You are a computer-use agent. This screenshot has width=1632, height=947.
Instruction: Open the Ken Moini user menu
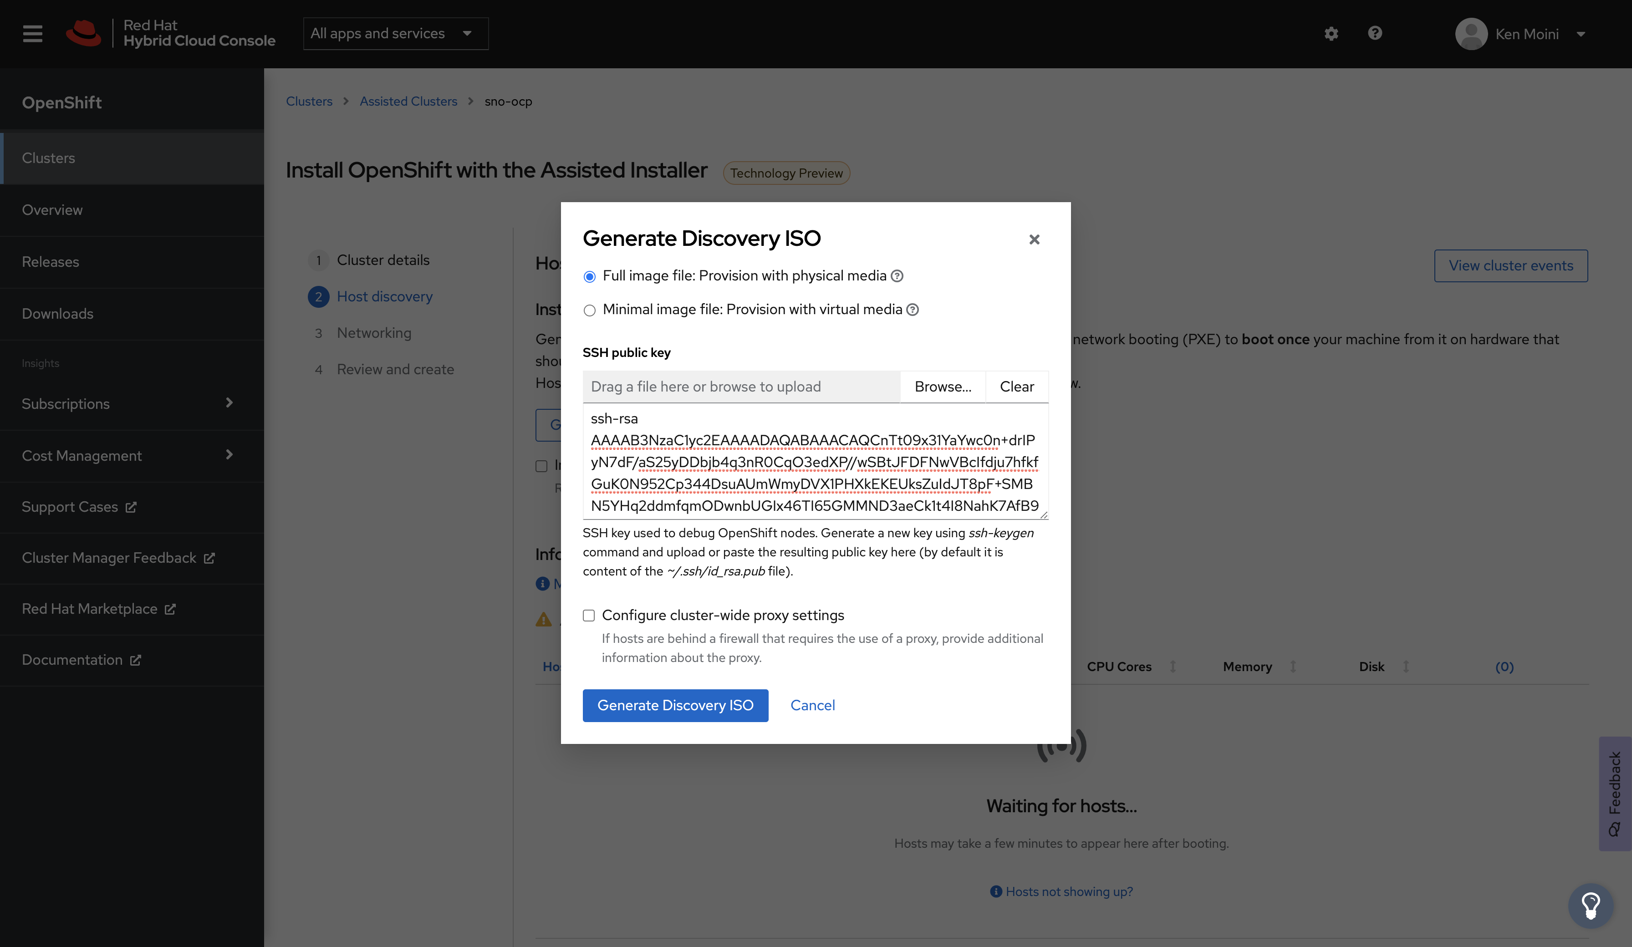click(x=1520, y=34)
